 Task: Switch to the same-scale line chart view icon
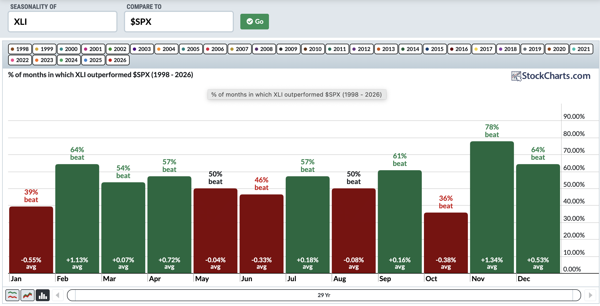[28, 295]
